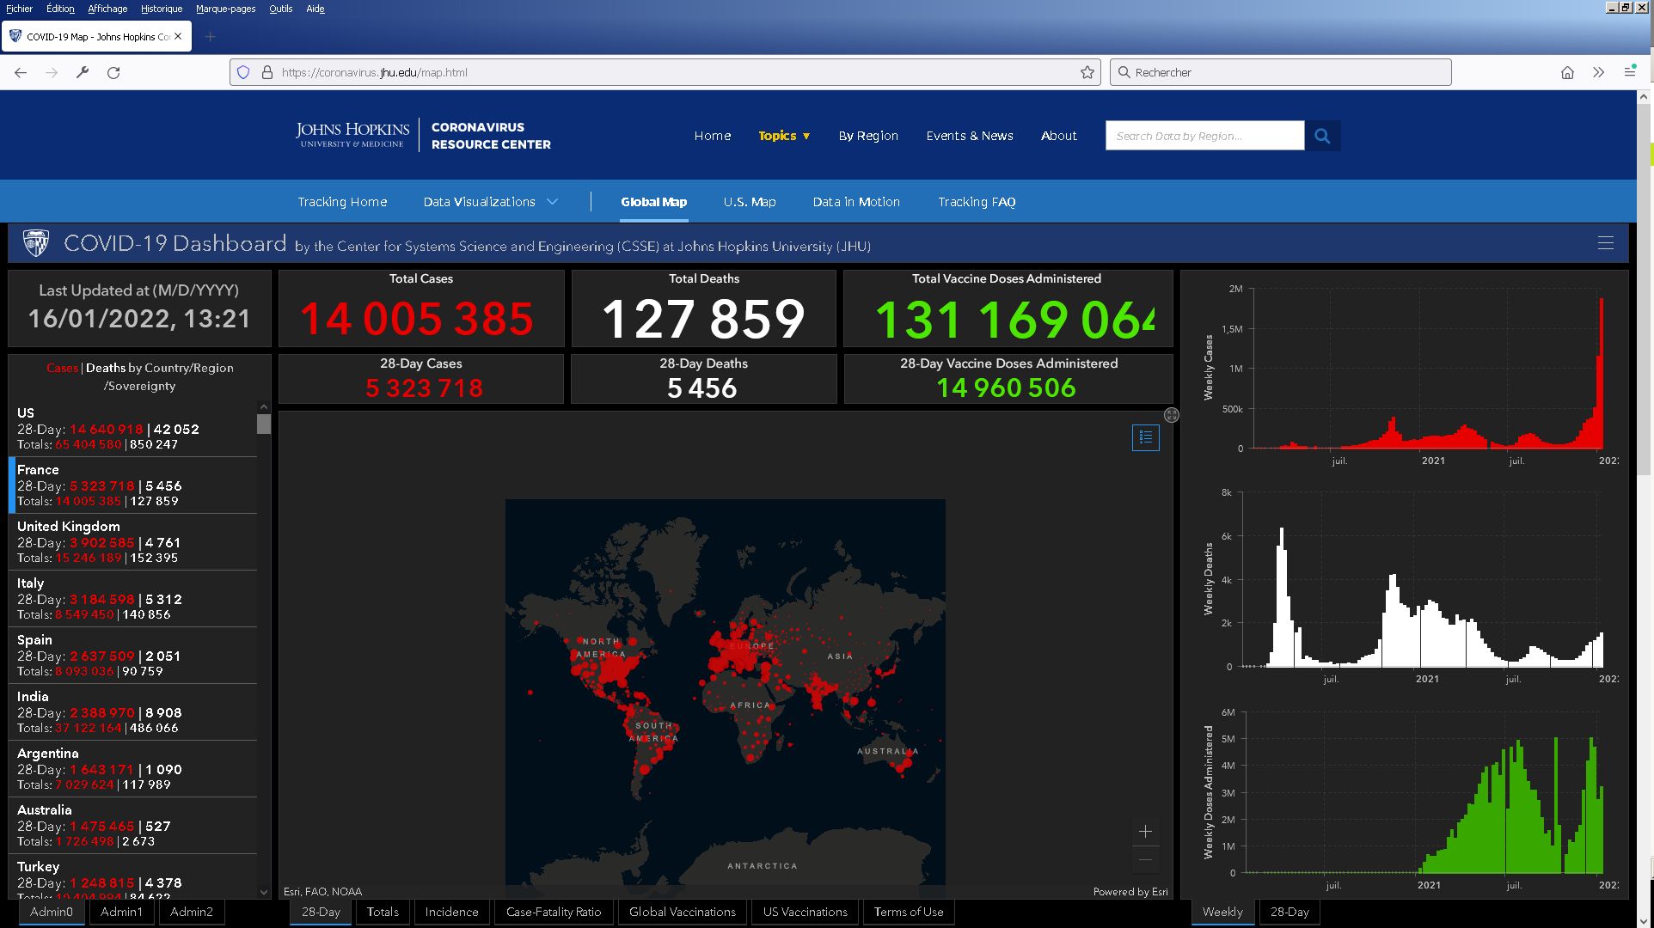Zoom in on the map with plus
Viewport: 1654px width, 928px height.
click(x=1145, y=831)
